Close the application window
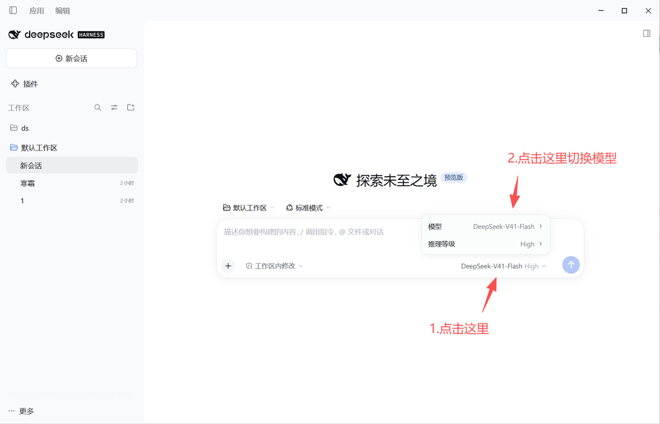 coord(648,10)
